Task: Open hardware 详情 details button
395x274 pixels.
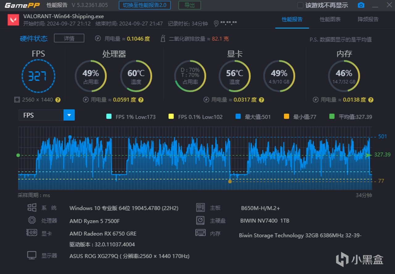Action: (69, 38)
